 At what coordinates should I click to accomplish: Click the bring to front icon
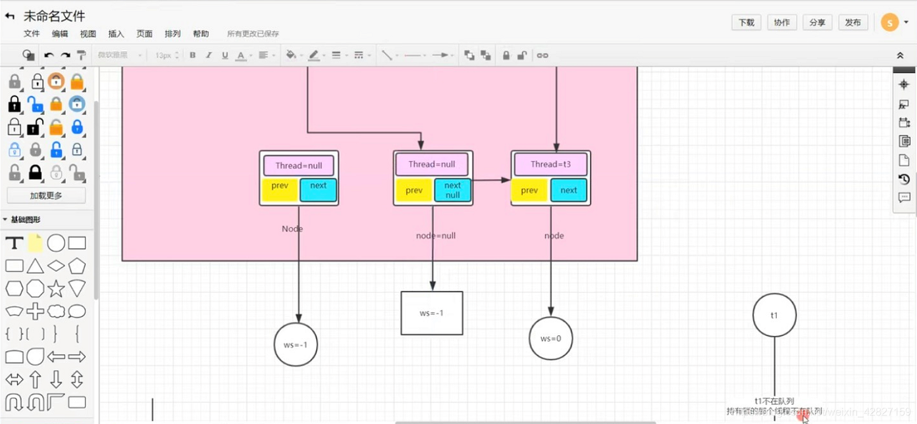[469, 55]
